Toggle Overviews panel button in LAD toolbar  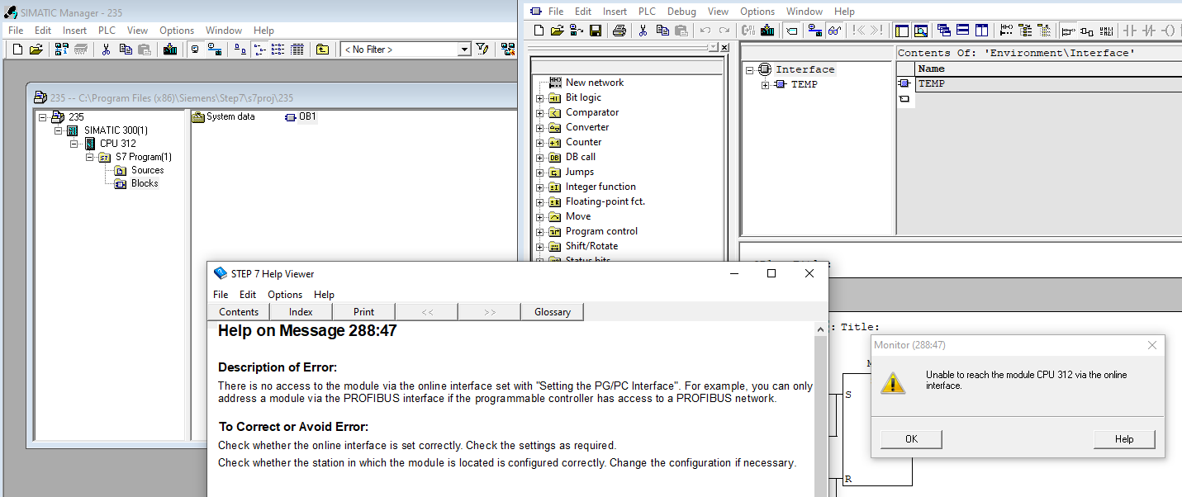pos(902,31)
